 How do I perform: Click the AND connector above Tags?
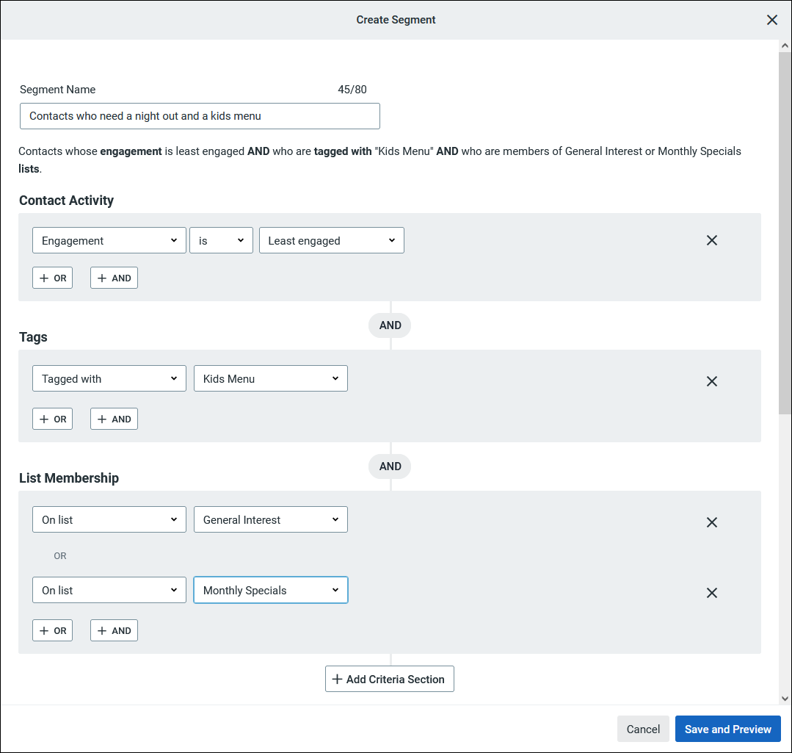[390, 325]
